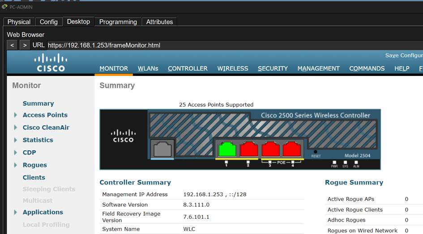Click the gray console port on the controller

(162, 149)
